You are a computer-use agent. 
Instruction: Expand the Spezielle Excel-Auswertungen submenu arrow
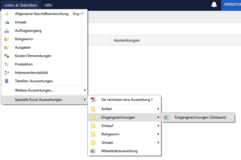coord(85,100)
